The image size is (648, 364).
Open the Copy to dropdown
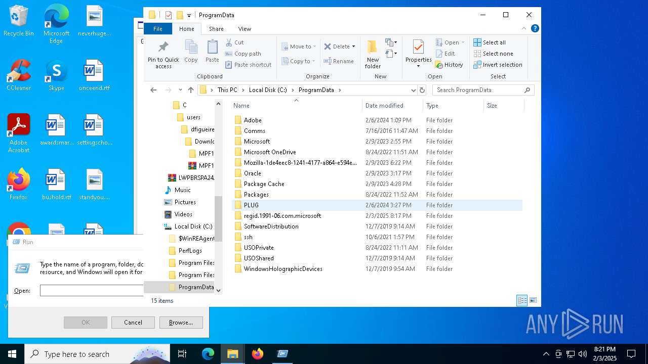pyautogui.click(x=299, y=61)
